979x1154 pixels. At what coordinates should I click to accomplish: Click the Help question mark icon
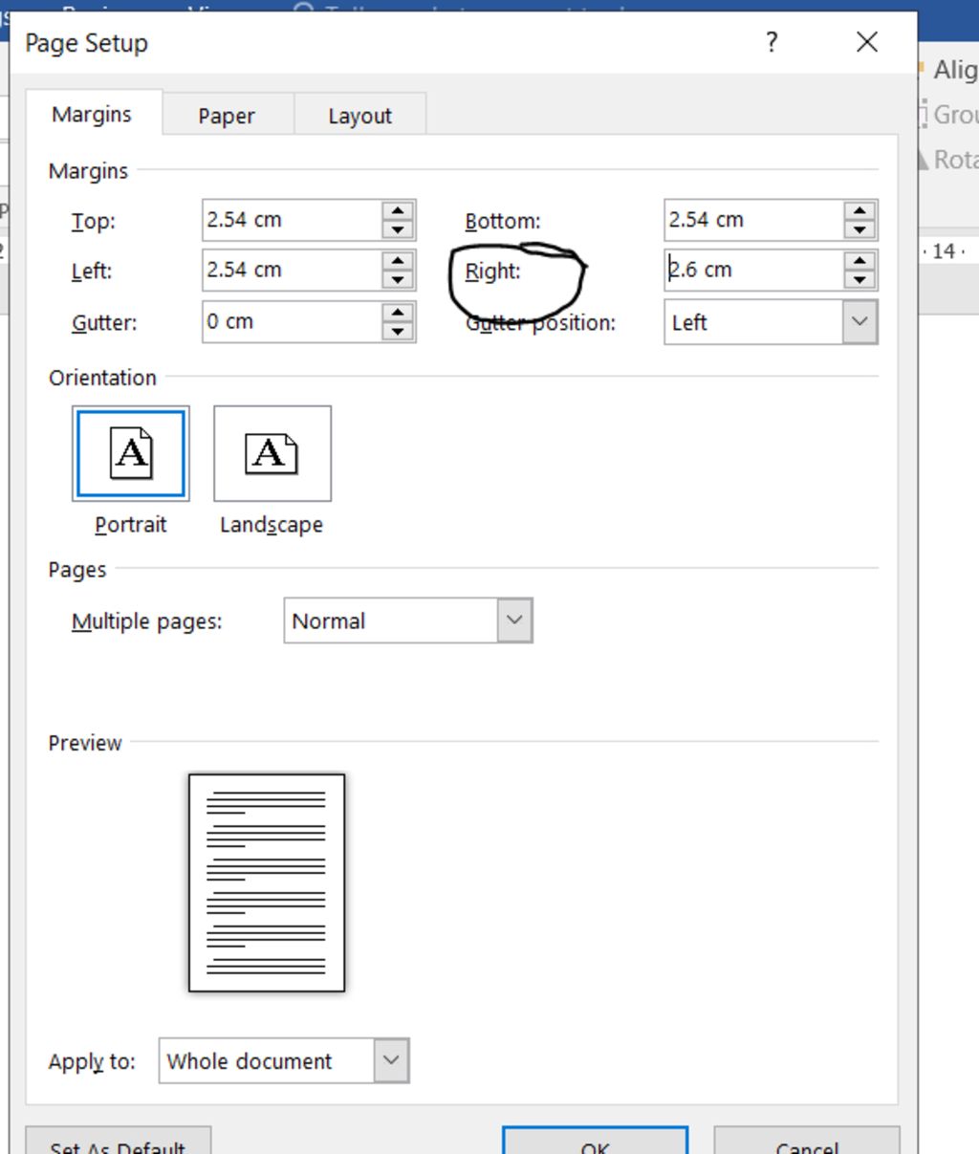coord(772,42)
